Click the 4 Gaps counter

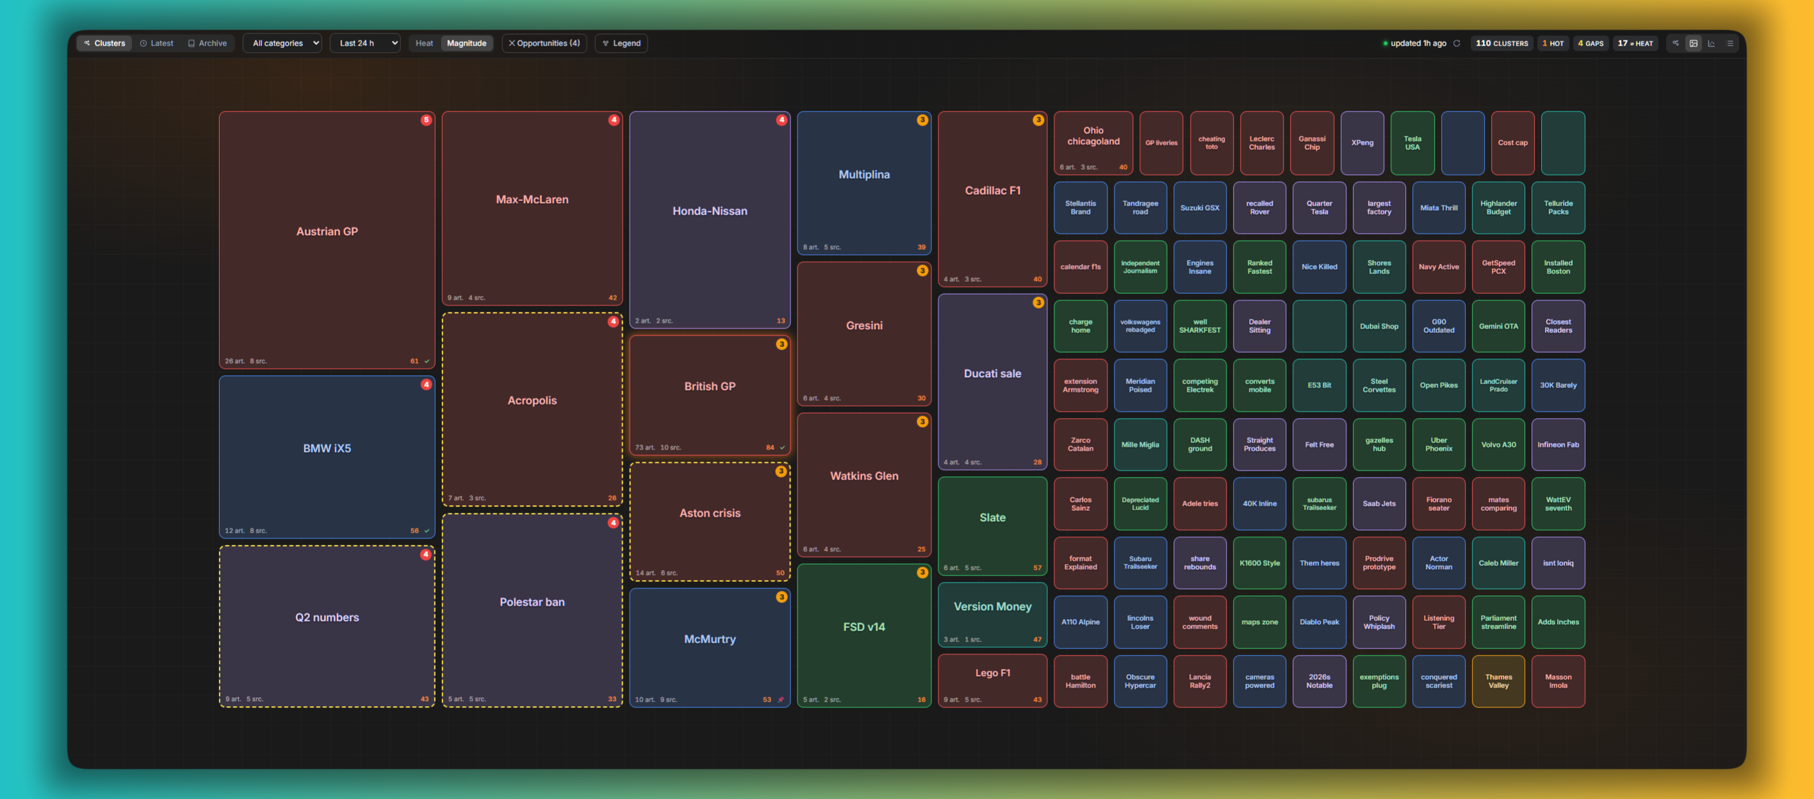click(1590, 43)
